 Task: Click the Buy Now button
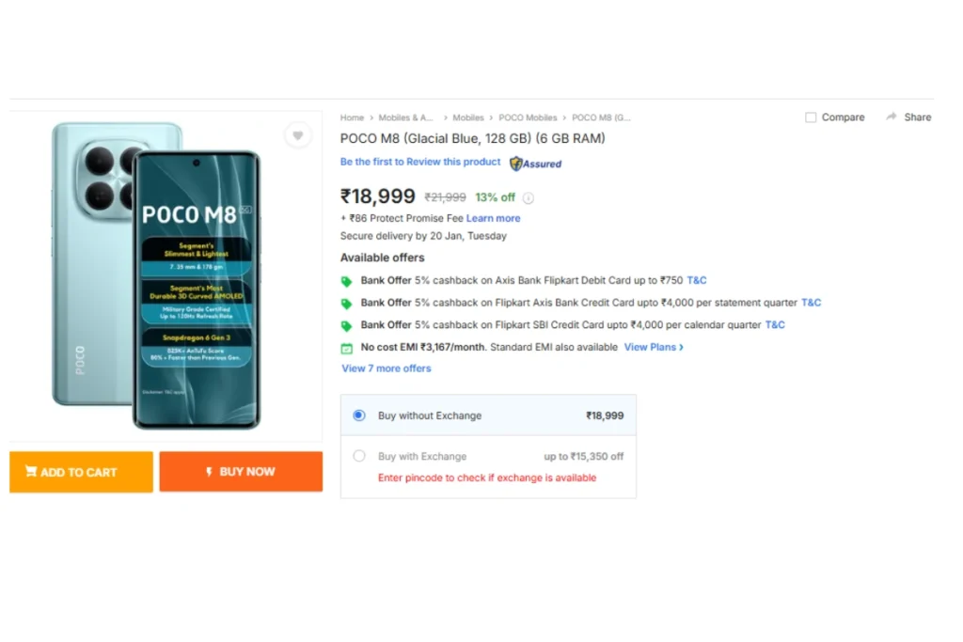pos(241,472)
